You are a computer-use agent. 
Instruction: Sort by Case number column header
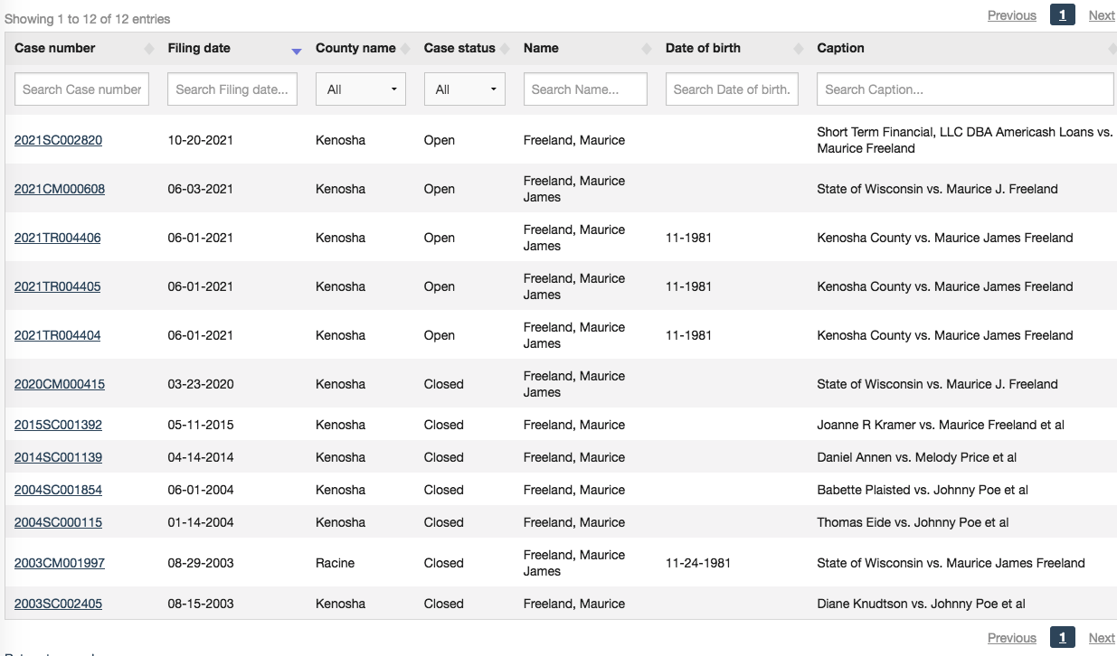81,48
